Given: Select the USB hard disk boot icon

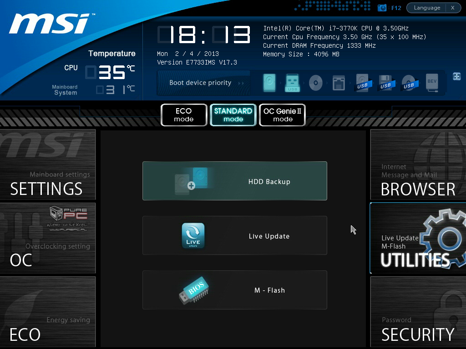Looking at the screenshot, I should 363,83.
